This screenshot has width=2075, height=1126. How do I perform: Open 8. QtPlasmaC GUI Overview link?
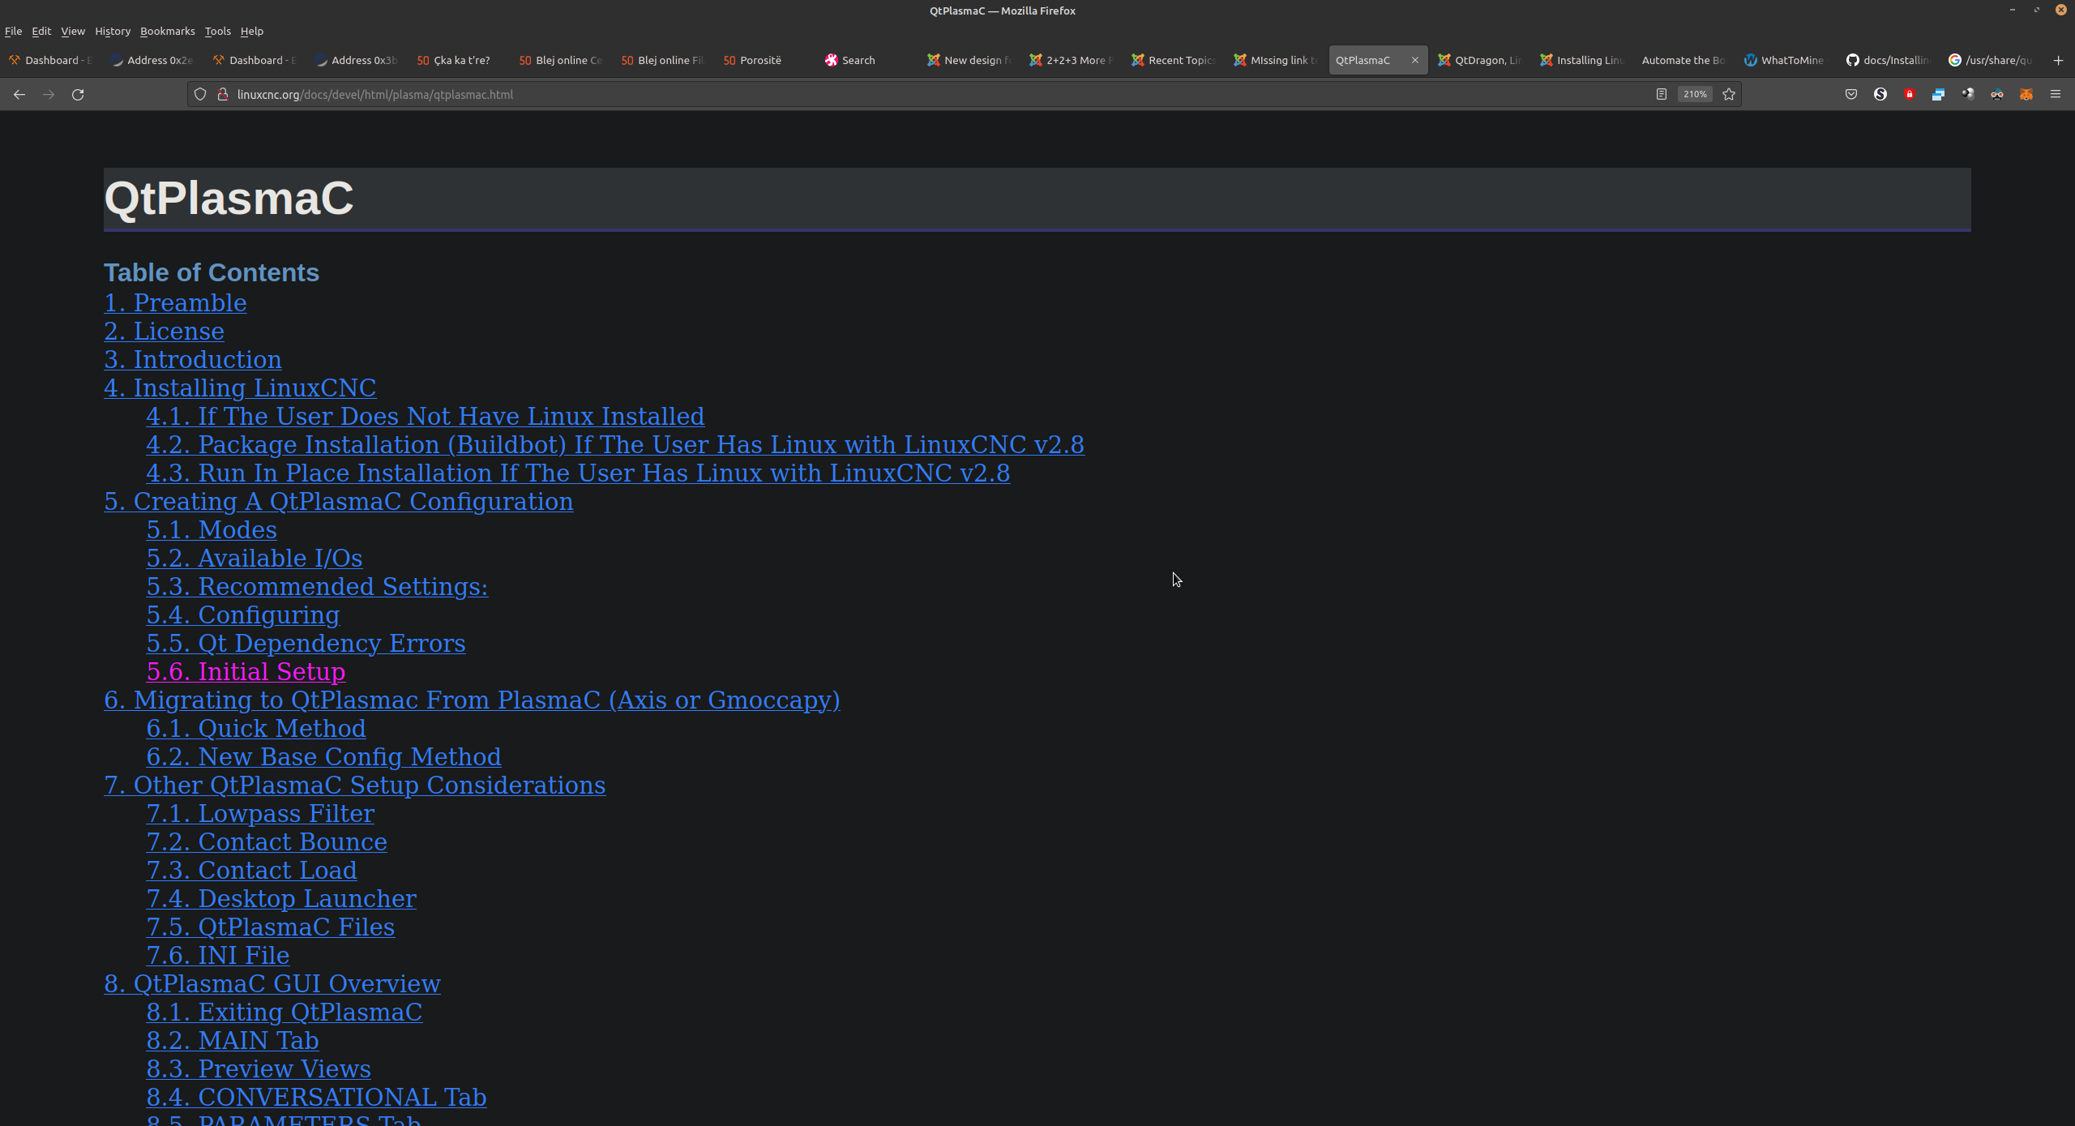[x=272, y=983]
